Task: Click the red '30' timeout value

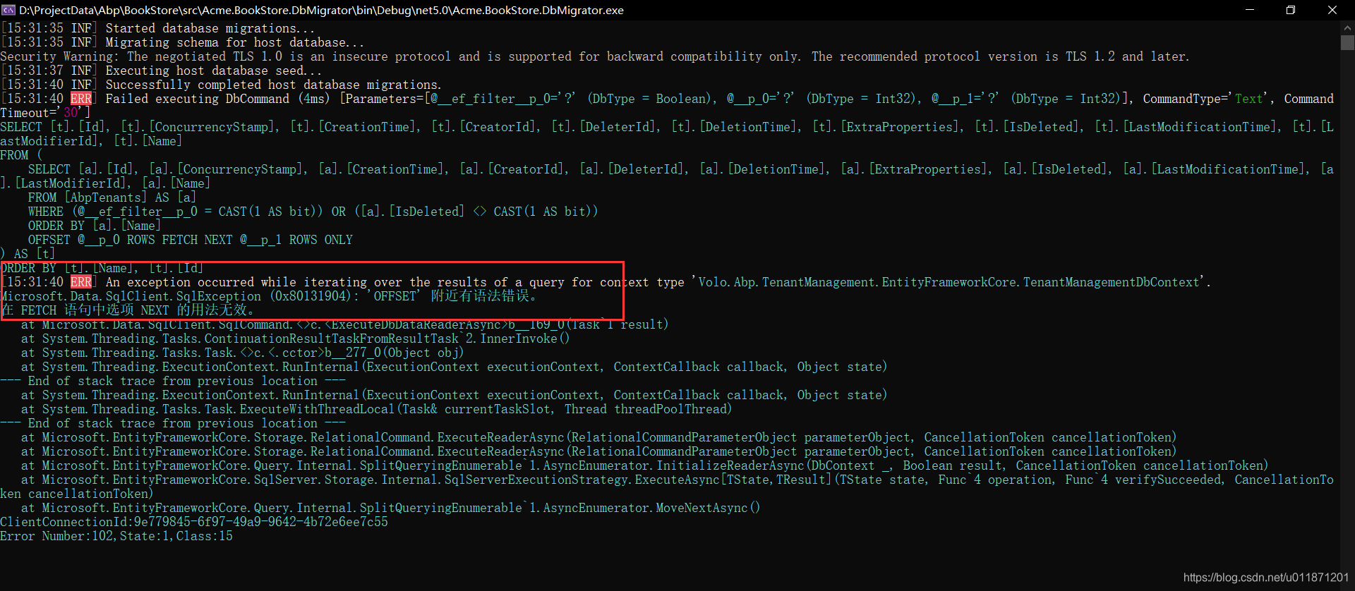Action: coord(71,113)
